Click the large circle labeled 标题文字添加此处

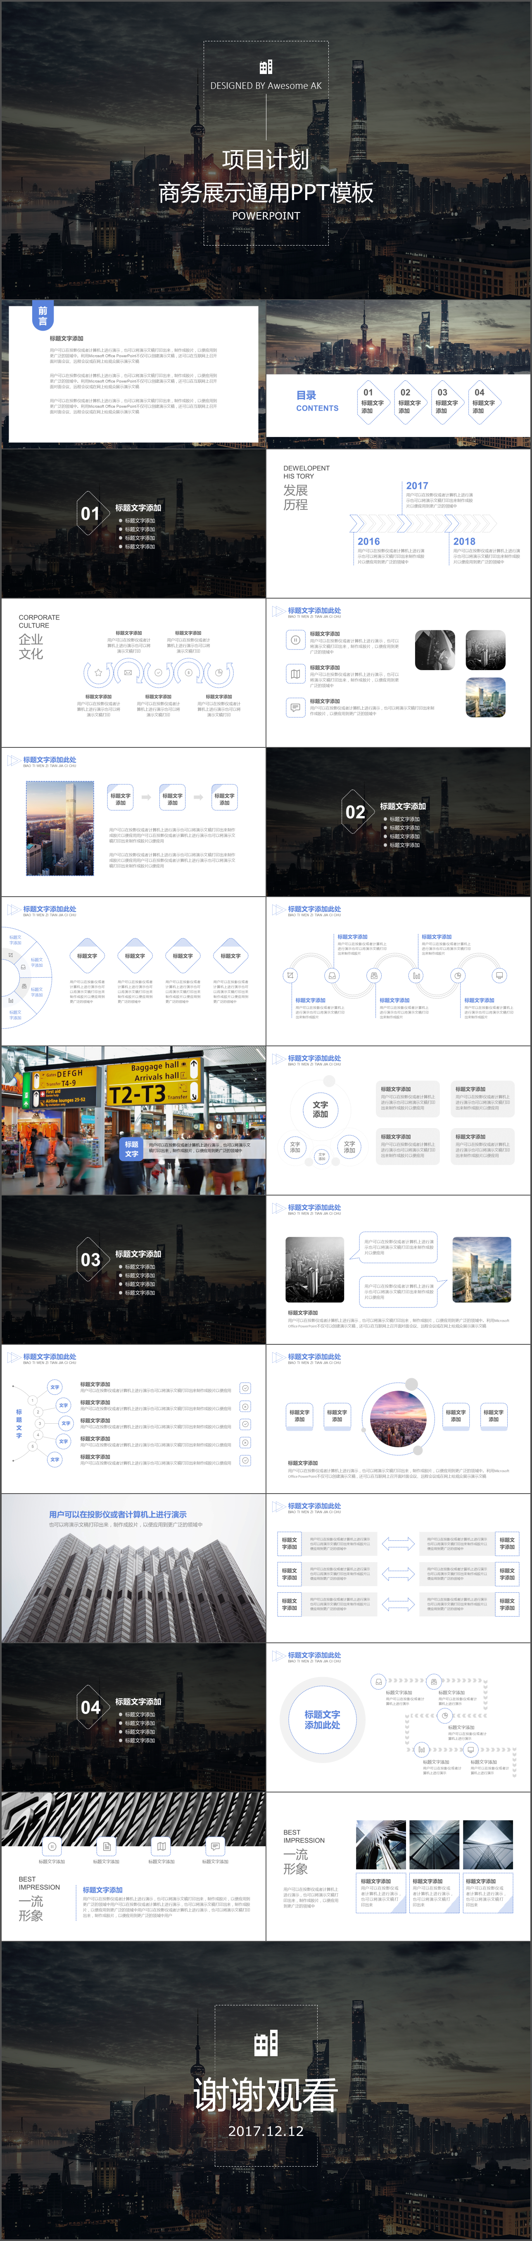[x=323, y=1720]
